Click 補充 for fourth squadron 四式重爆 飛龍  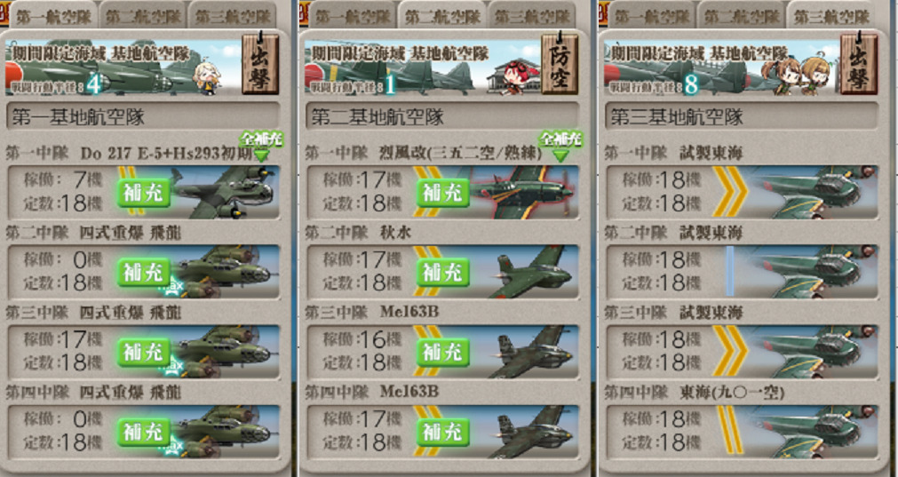144,432
